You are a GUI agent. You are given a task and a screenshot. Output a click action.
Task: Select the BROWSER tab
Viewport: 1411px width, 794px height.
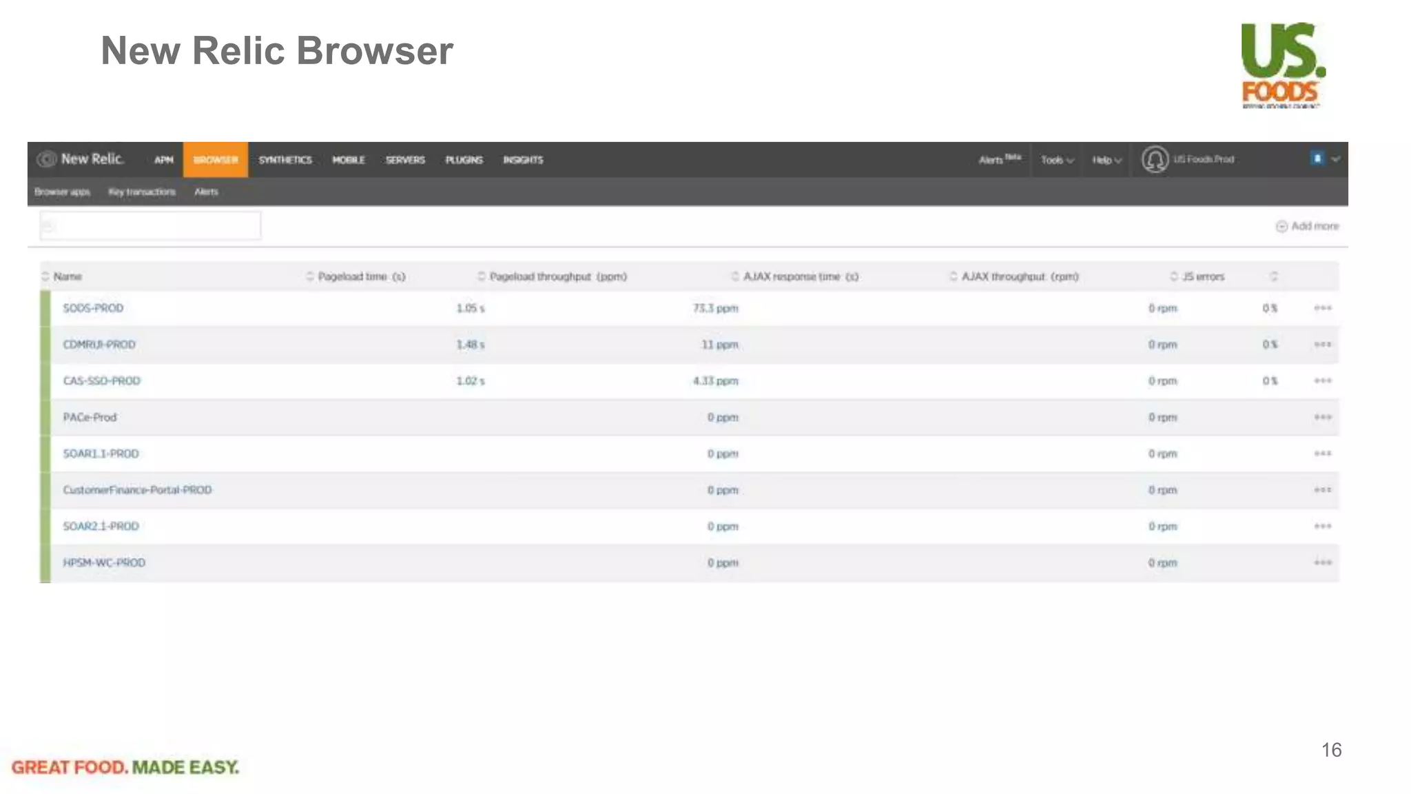point(216,160)
